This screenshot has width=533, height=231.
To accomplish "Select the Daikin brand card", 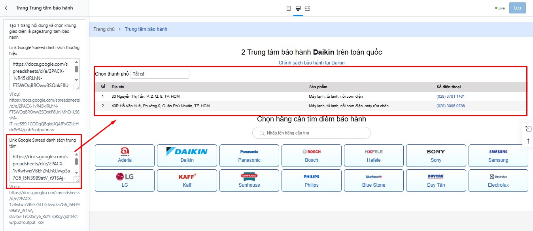I will 187,155.
